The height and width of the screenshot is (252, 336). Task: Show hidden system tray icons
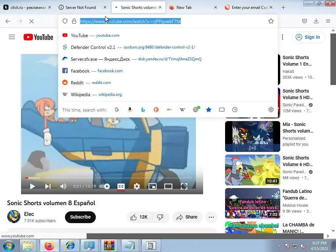[x=279, y=245]
